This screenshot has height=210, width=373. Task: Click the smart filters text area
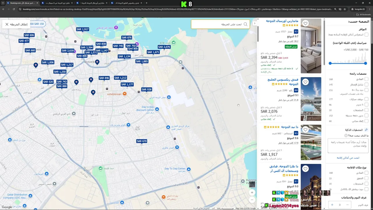(x=348, y=146)
